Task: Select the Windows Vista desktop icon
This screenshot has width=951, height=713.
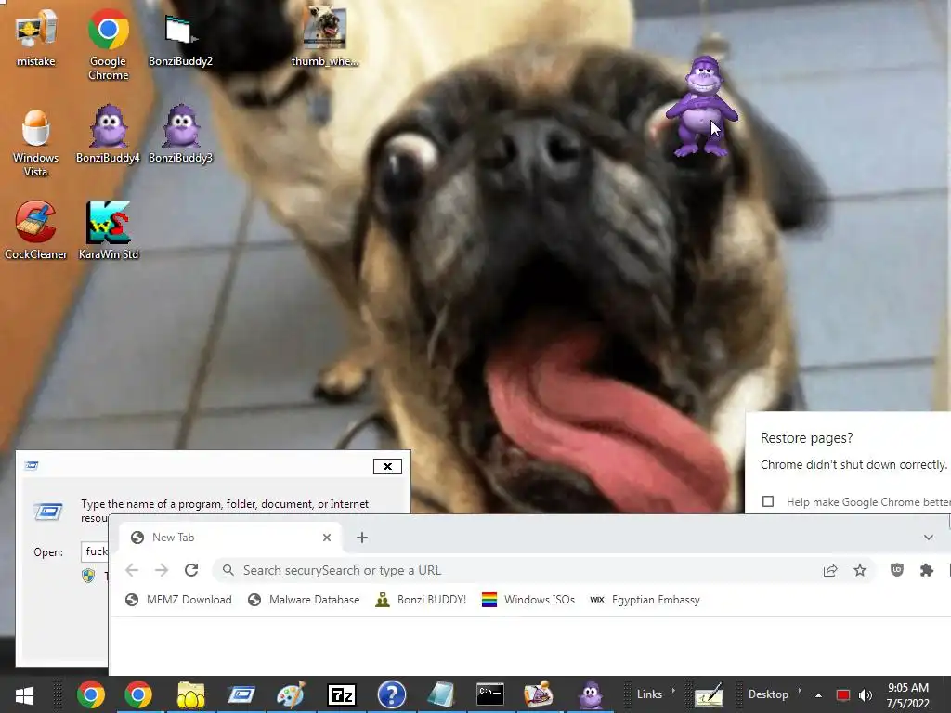Action: [36, 142]
